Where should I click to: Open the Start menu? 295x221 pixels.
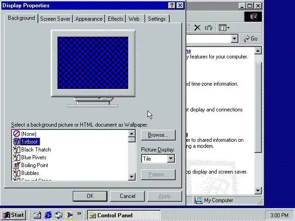[x=13, y=215]
